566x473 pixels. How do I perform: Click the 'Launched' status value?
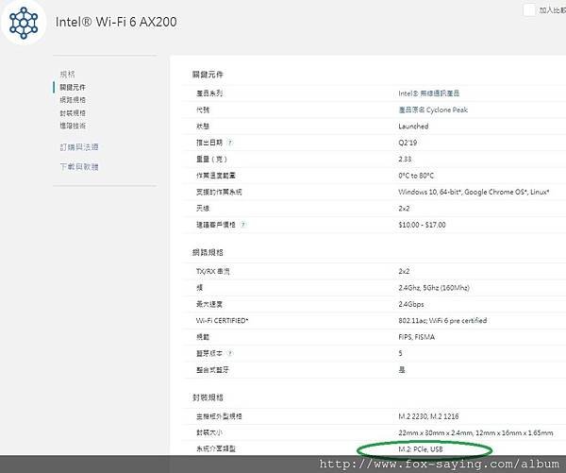point(413,127)
